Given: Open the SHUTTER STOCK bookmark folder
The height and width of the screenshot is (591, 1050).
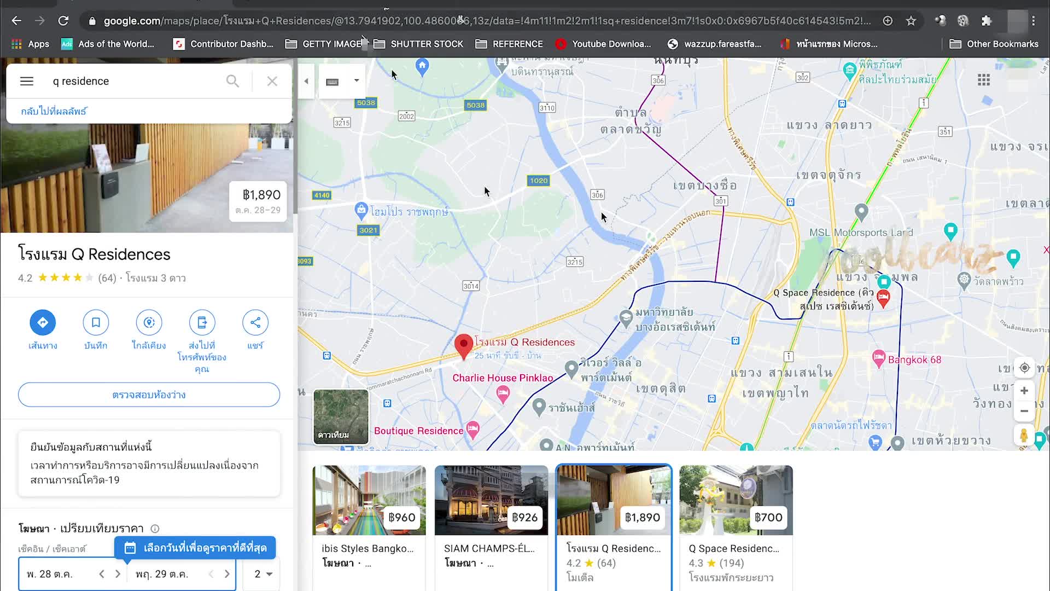Looking at the screenshot, I should coord(418,44).
